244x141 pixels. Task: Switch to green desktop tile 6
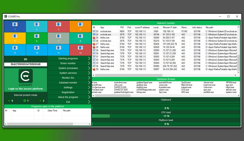coord(37,38)
